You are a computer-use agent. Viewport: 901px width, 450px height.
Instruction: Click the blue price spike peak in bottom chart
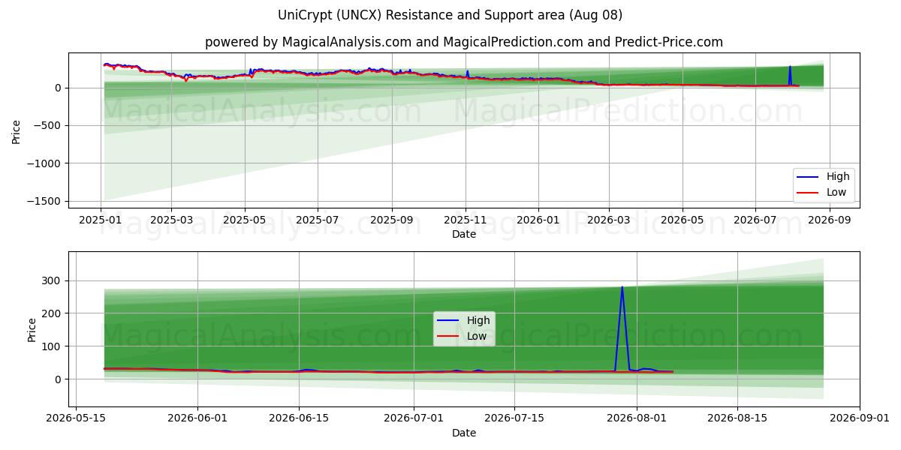(622, 287)
